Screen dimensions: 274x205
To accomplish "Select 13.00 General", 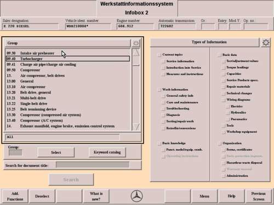I will [x=68, y=81].
